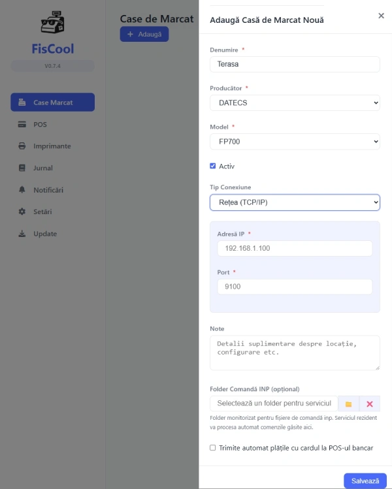This screenshot has height=489, width=392.
Task: Click the Jurnal book icon
Action: 22,168
